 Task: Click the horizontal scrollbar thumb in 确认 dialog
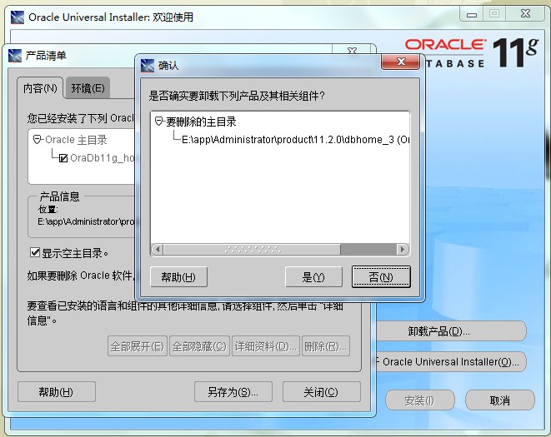[x=253, y=250]
